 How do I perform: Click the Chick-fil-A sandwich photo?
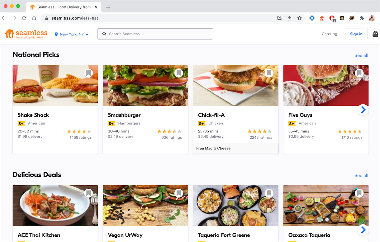click(x=236, y=86)
